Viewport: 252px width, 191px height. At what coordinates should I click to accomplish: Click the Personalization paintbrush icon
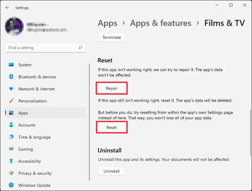(11, 101)
